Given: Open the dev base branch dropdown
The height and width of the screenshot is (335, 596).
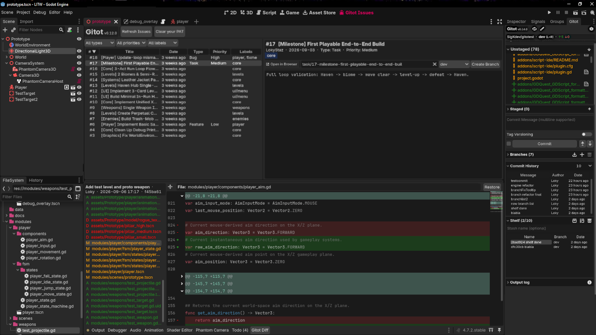Looking at the screenshot, I should (454, 64).
